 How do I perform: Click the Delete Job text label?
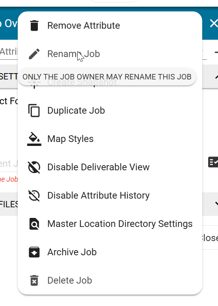coord(70,280)
